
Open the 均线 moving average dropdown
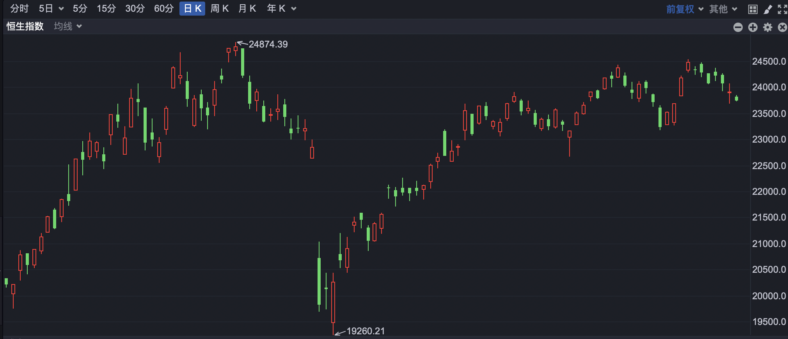tap(67, 26)
